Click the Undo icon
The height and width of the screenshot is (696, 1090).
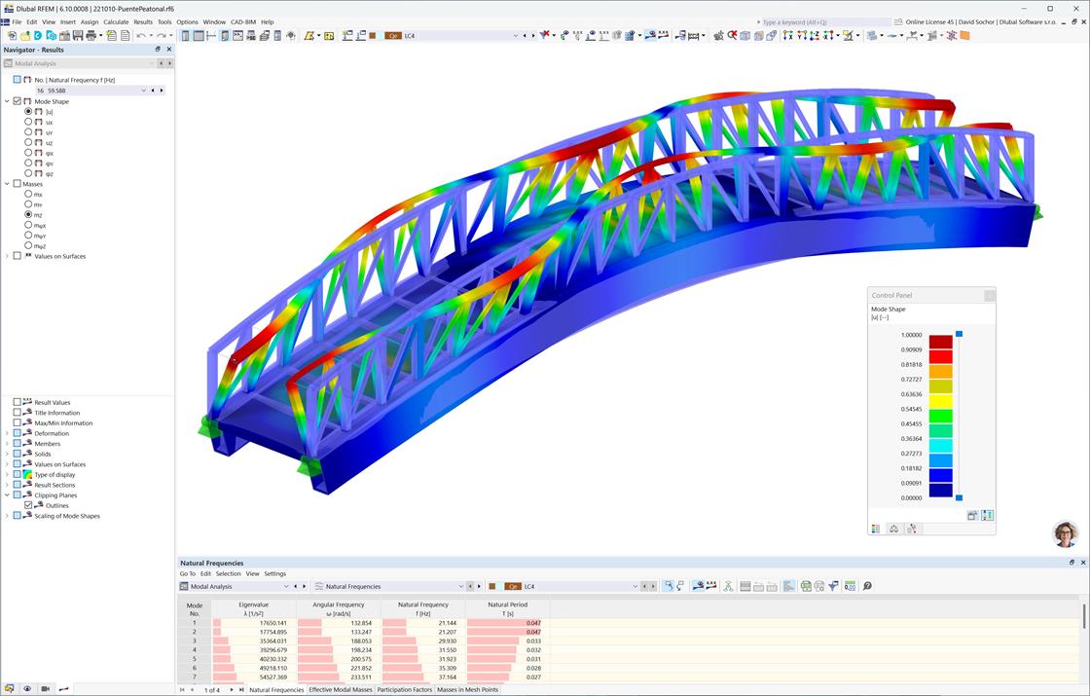[x=139, y=36]
